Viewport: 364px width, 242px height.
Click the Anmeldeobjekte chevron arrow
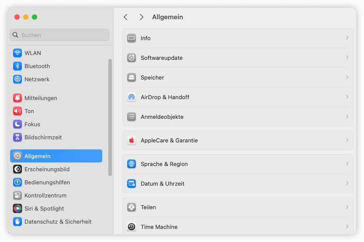click(347, 117)
